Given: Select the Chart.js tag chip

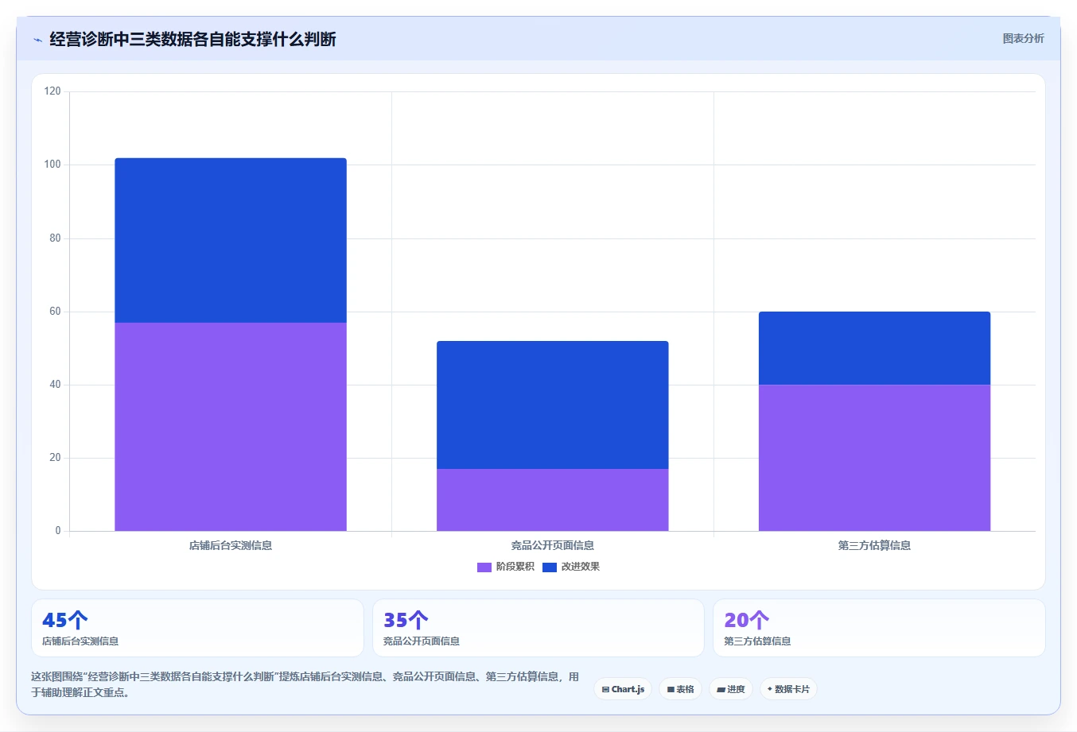Looking at the screenshot, I should tap(623, 689).
